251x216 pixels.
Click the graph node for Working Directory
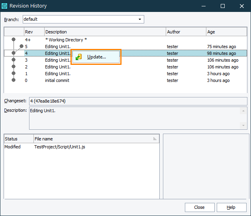point(14,40)
